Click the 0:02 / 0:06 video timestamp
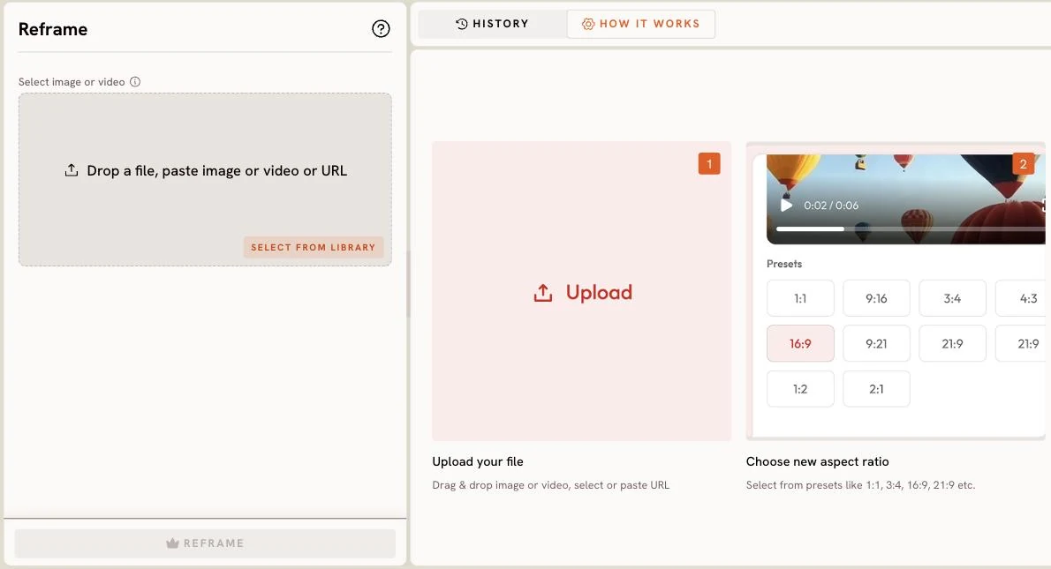The height and width of the screenshot is (569, 1051). [831, 206]
